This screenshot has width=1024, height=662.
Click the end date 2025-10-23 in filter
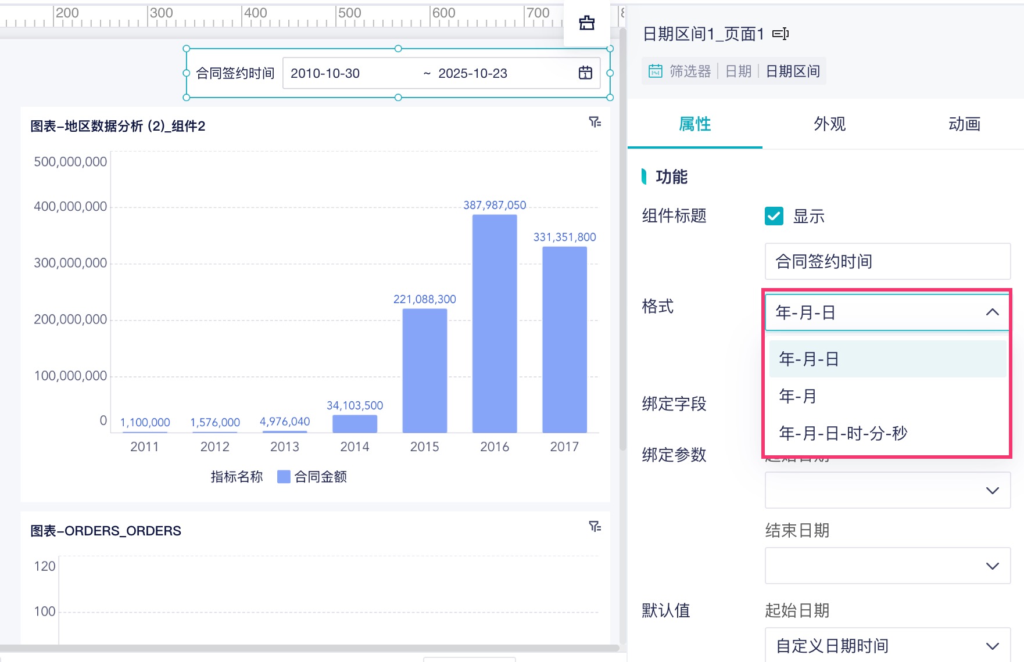click(472, 73)
